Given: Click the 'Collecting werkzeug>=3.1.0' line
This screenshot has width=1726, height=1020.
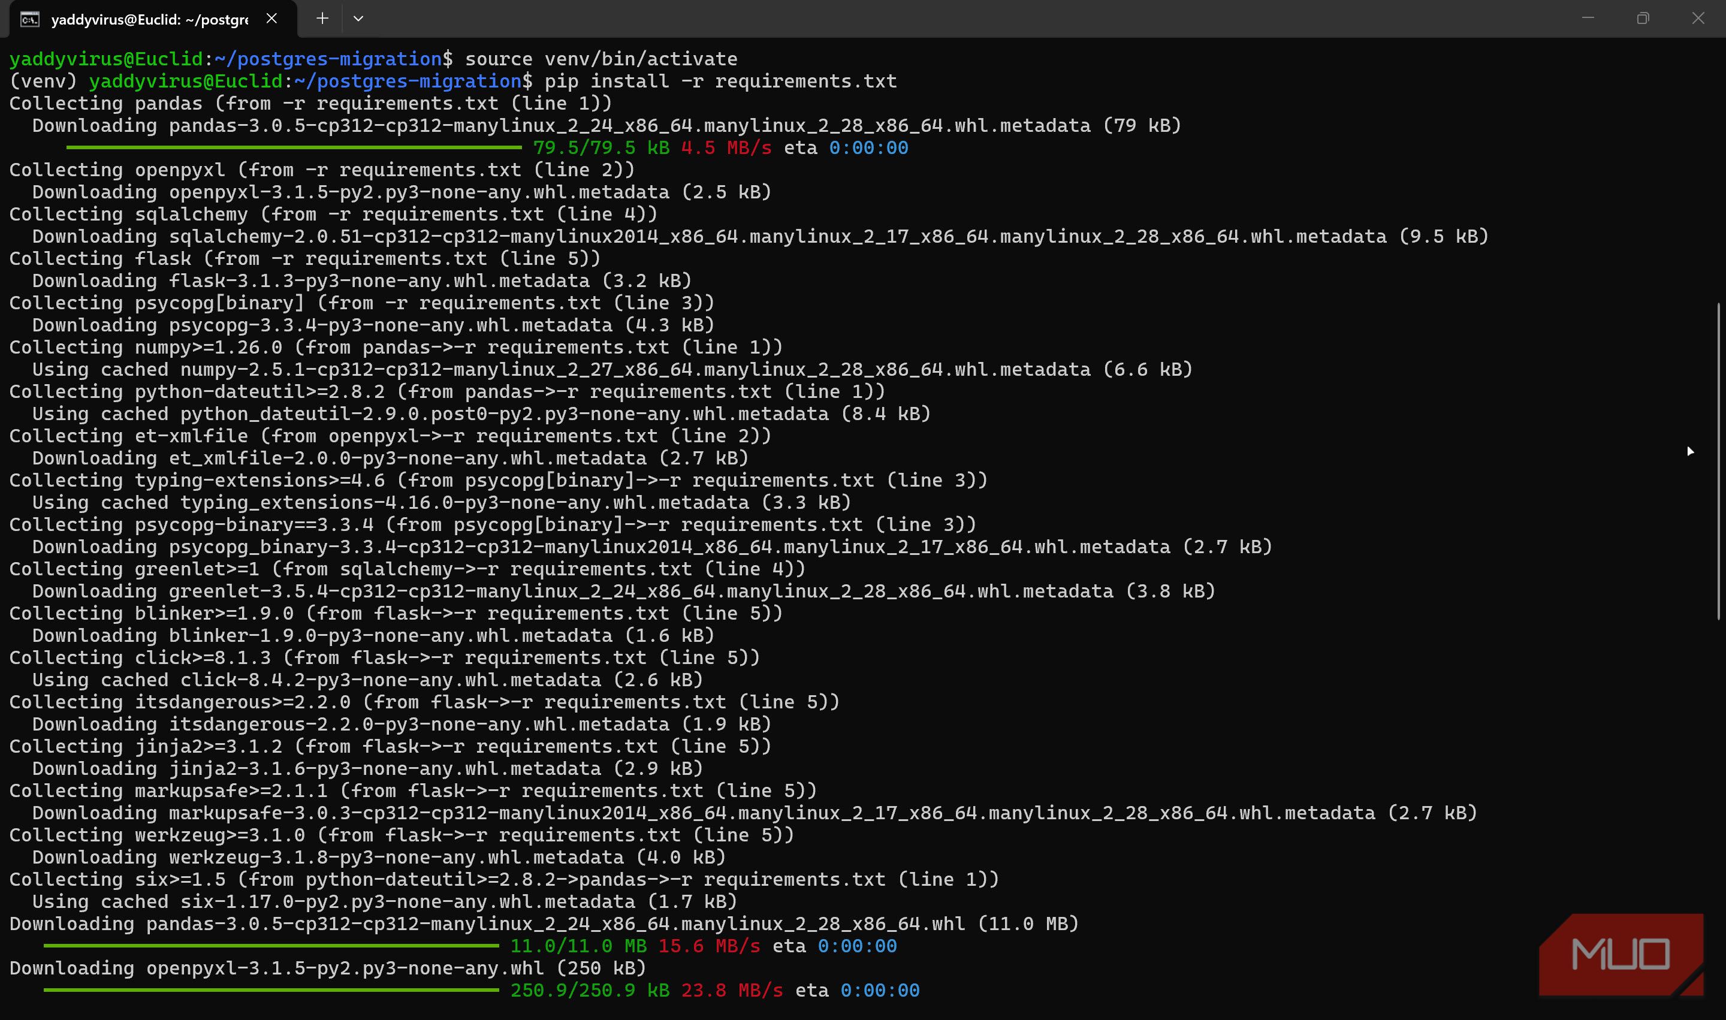Looking at the screenshot, I should (402, 835).
